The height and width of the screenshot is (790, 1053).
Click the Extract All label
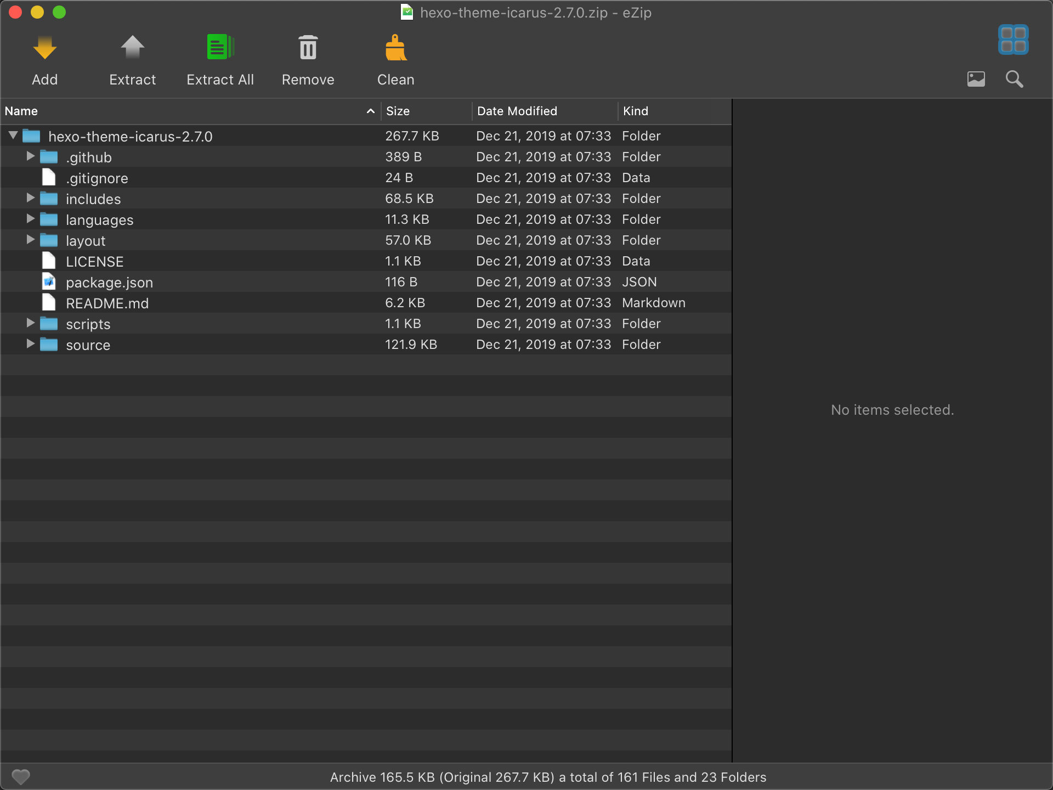tap(220, 80)
